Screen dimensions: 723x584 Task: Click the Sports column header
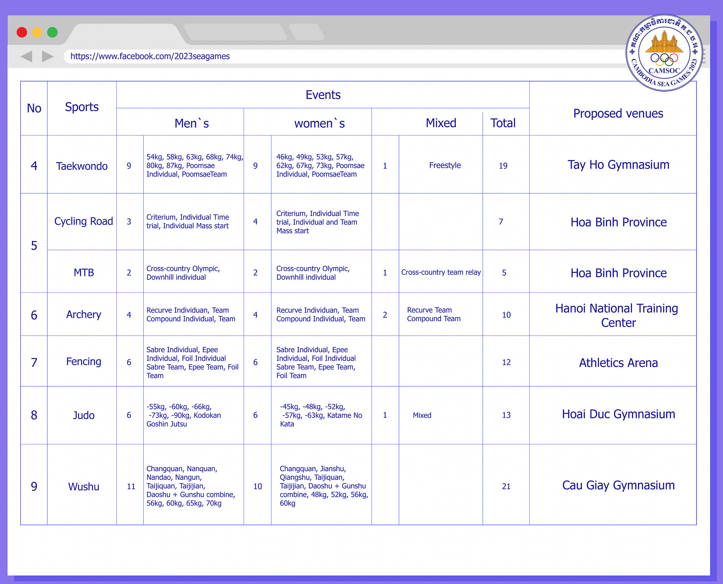[x=82, y=107]
